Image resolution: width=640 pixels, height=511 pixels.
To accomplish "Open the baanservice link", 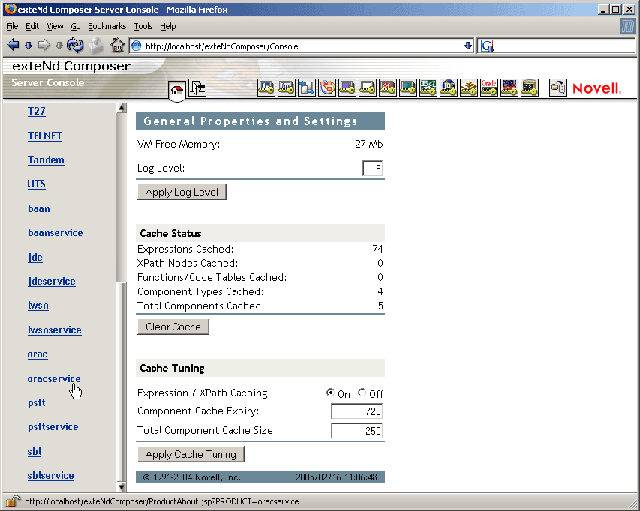I will [x=55, y=233].
